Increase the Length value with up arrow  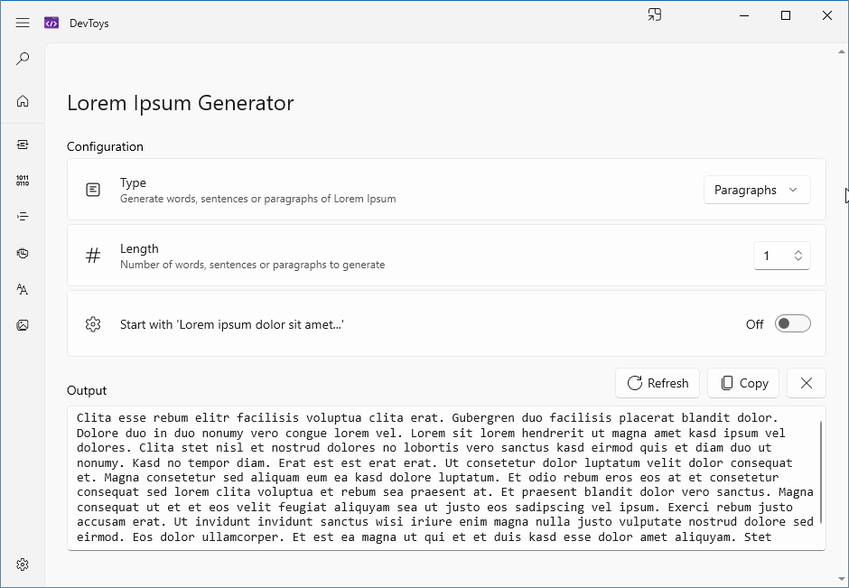point(798,252)
